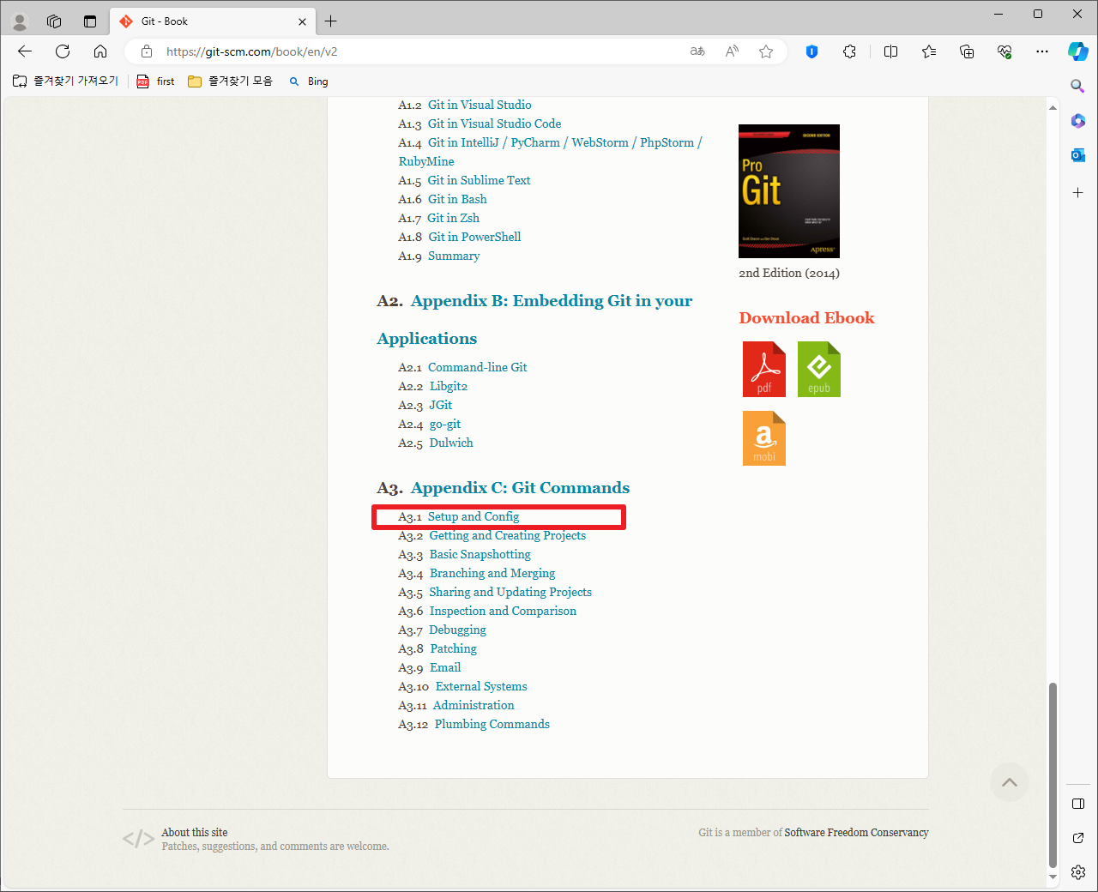Screen dimensions: 1098x892
Task: Switch to the Git - Book tab
Action: pos(214,21)
